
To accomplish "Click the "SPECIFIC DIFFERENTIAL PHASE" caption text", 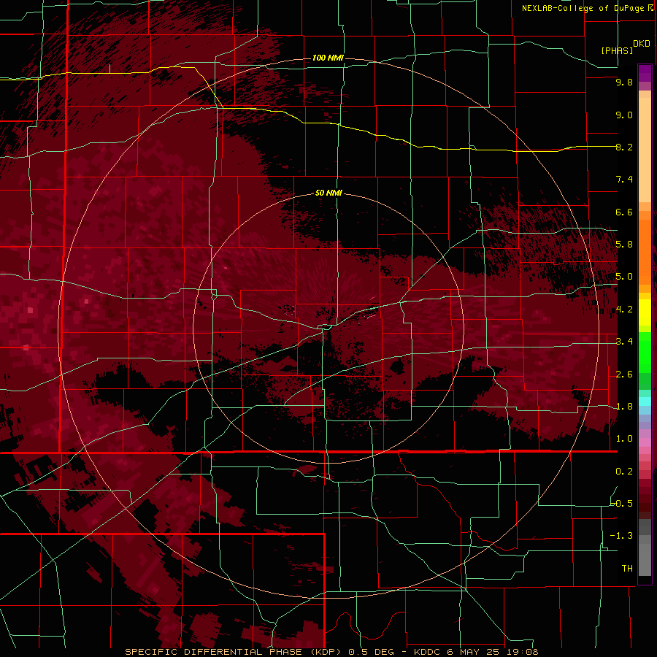I will point(213,652).
